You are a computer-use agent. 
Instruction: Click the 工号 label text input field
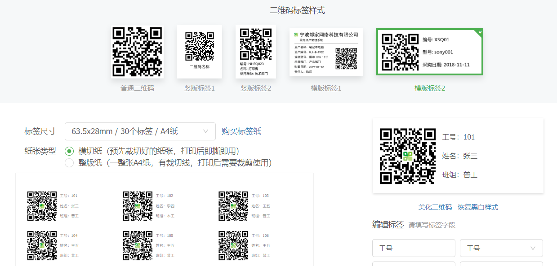click(414, 248)
